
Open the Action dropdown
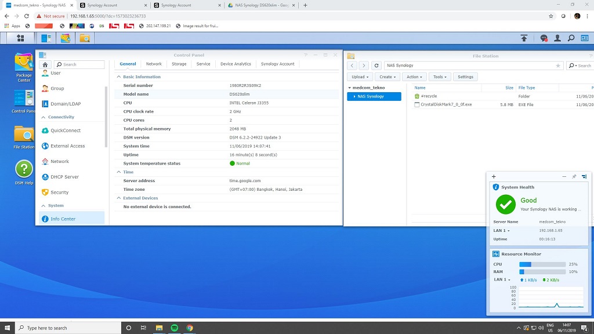414,77
